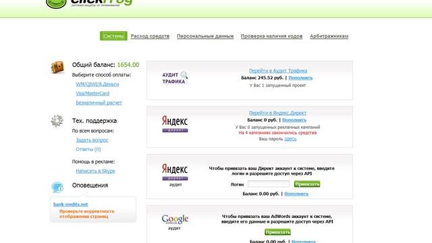Click text У Вас 0 запущенных рекламных кампаний
432x243 pixels.
coord(277,128)
